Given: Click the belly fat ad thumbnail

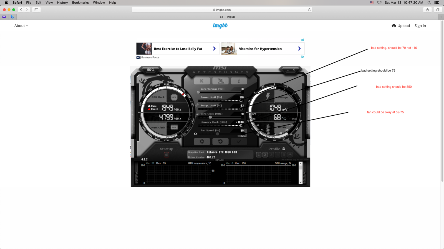Looking at the screenshot, I should pos(144,49).
